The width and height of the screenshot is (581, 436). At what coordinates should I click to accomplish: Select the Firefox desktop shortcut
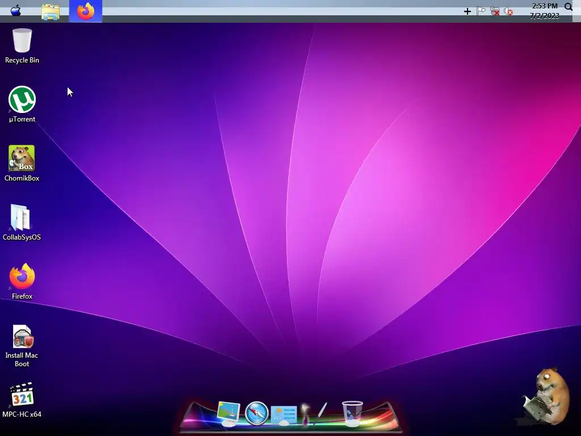click(x=22, y=282)
